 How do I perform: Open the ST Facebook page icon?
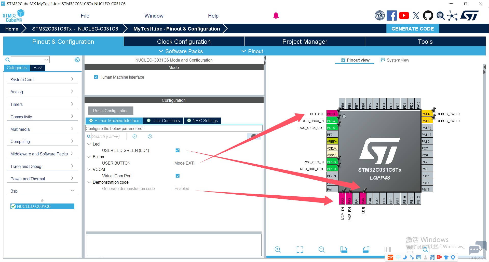[x=392, y=16]
